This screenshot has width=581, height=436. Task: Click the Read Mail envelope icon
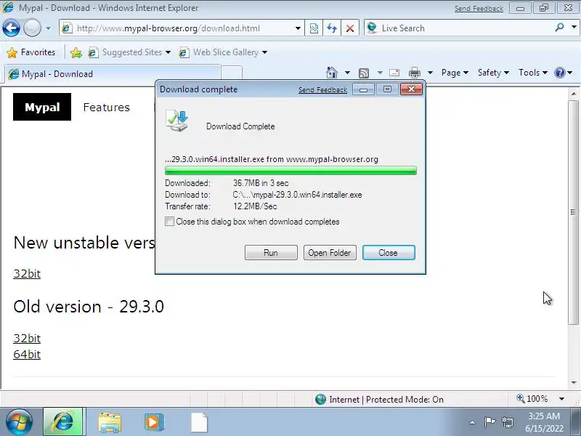394,73
